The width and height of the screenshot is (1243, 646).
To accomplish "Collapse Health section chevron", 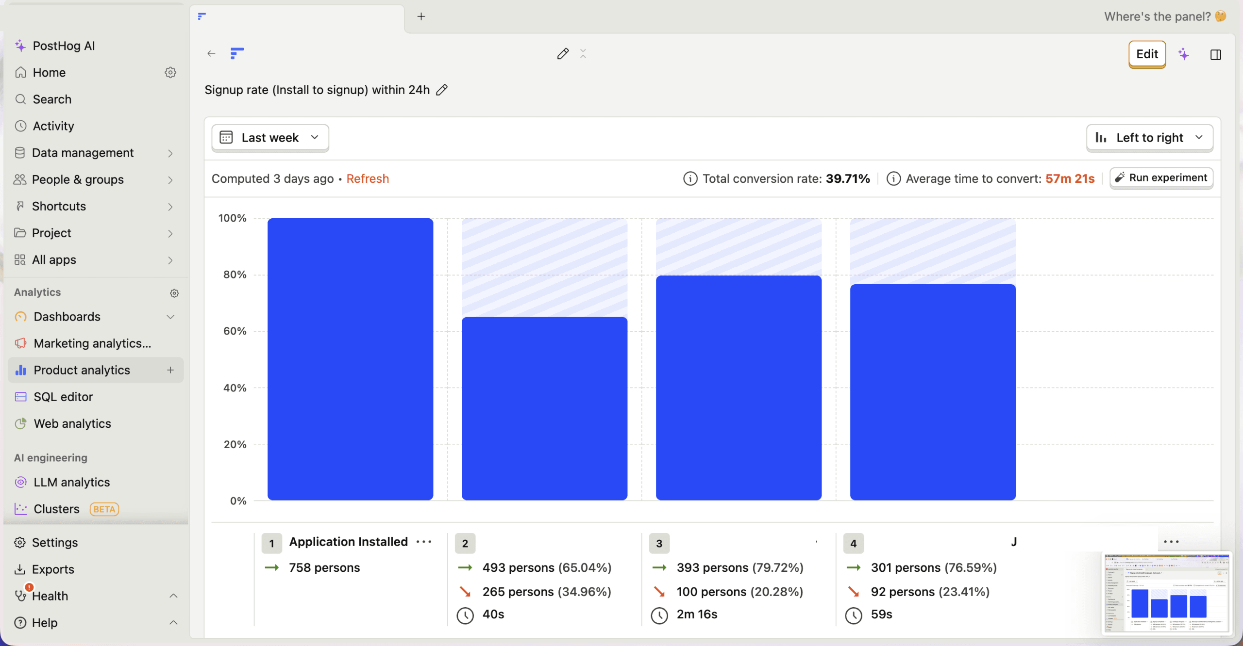I will (173, 596).
